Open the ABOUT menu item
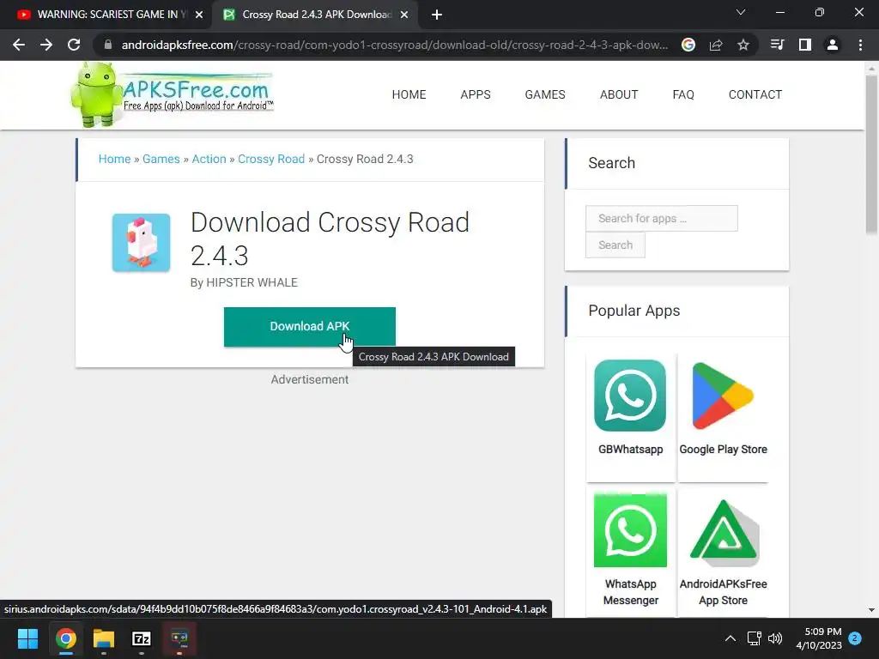Screen dimensions: 879x659 [x=619, y=94]
